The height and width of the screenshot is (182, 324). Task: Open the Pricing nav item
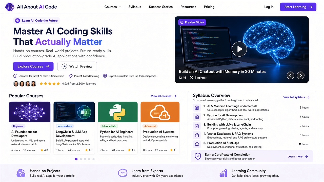click(209, 7)
